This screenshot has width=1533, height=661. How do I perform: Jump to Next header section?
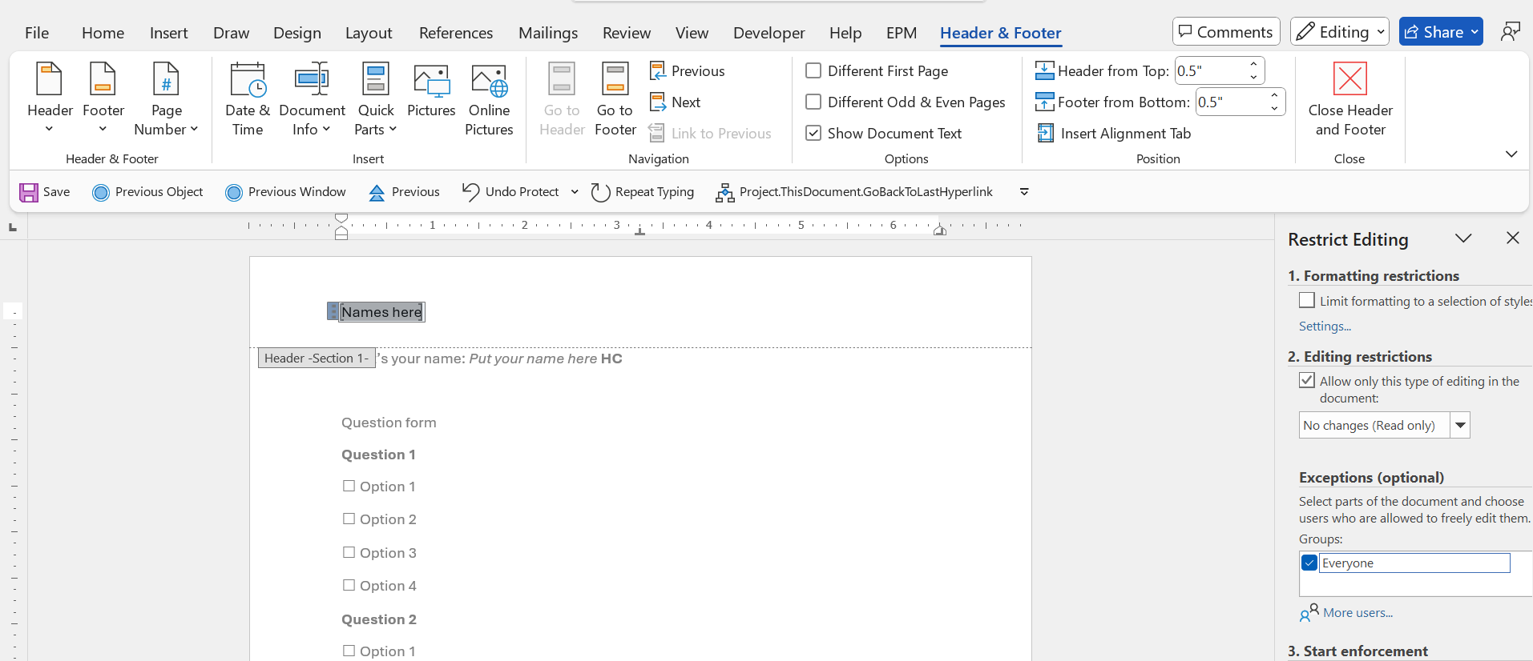(676, 102)
